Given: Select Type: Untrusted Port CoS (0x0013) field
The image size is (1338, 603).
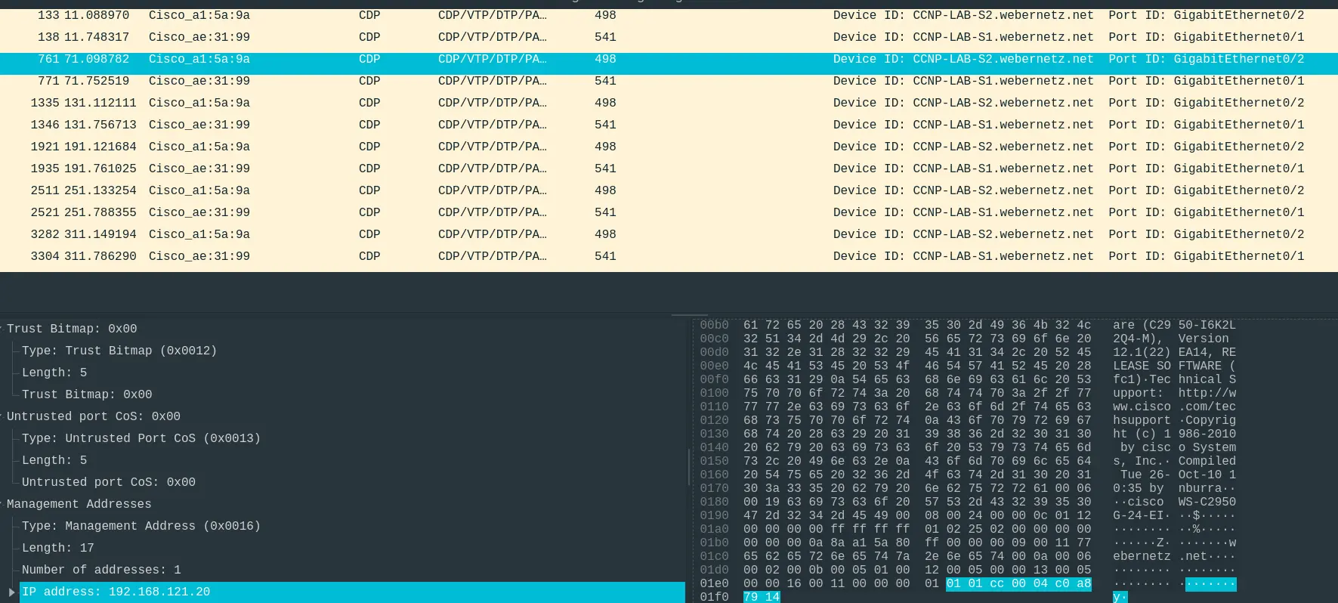Looking at the screenshot, I should (141, 438).
